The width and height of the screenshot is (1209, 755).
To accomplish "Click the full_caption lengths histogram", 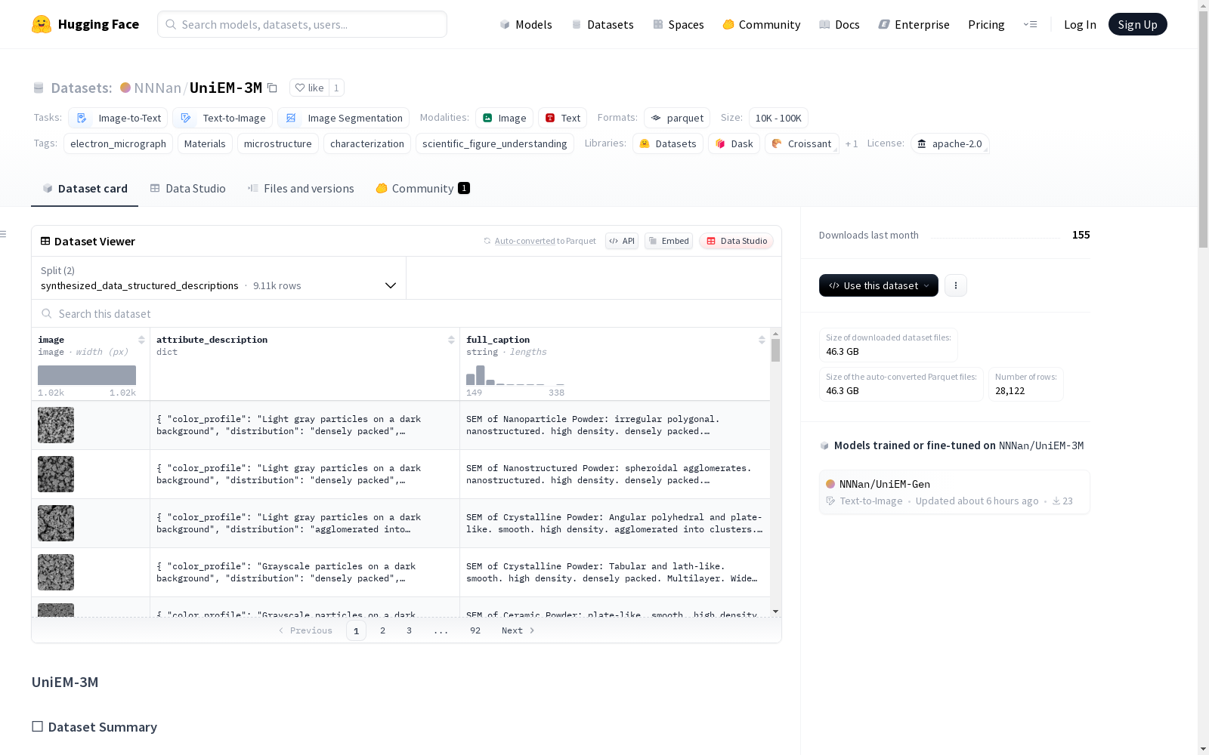I will pyautogui.click(x=515, y=375).
